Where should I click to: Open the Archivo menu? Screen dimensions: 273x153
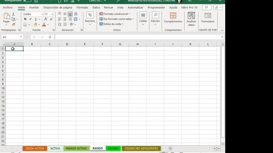tap(8, 8)
